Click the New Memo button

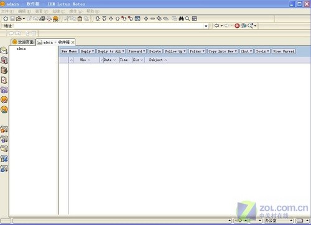tap(69, 51)
